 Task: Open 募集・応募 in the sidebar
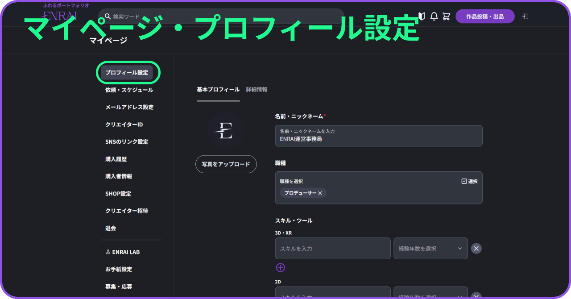pos(119,287)
